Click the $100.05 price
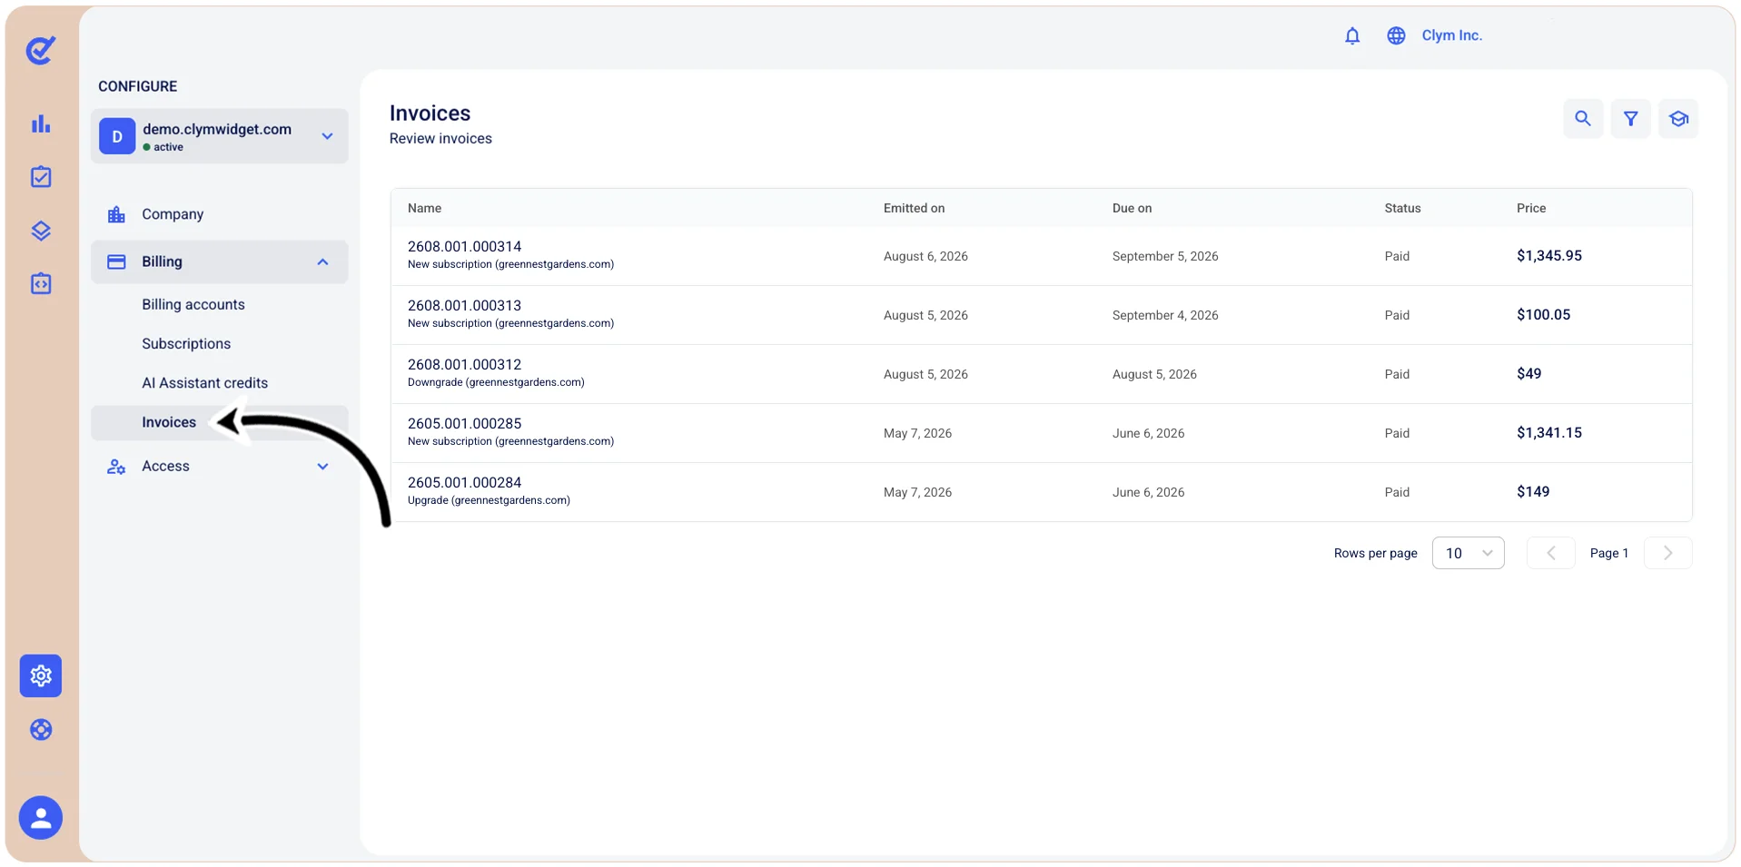The image size is (1741, 867). pyautogui.click(x=1543, y=315)
